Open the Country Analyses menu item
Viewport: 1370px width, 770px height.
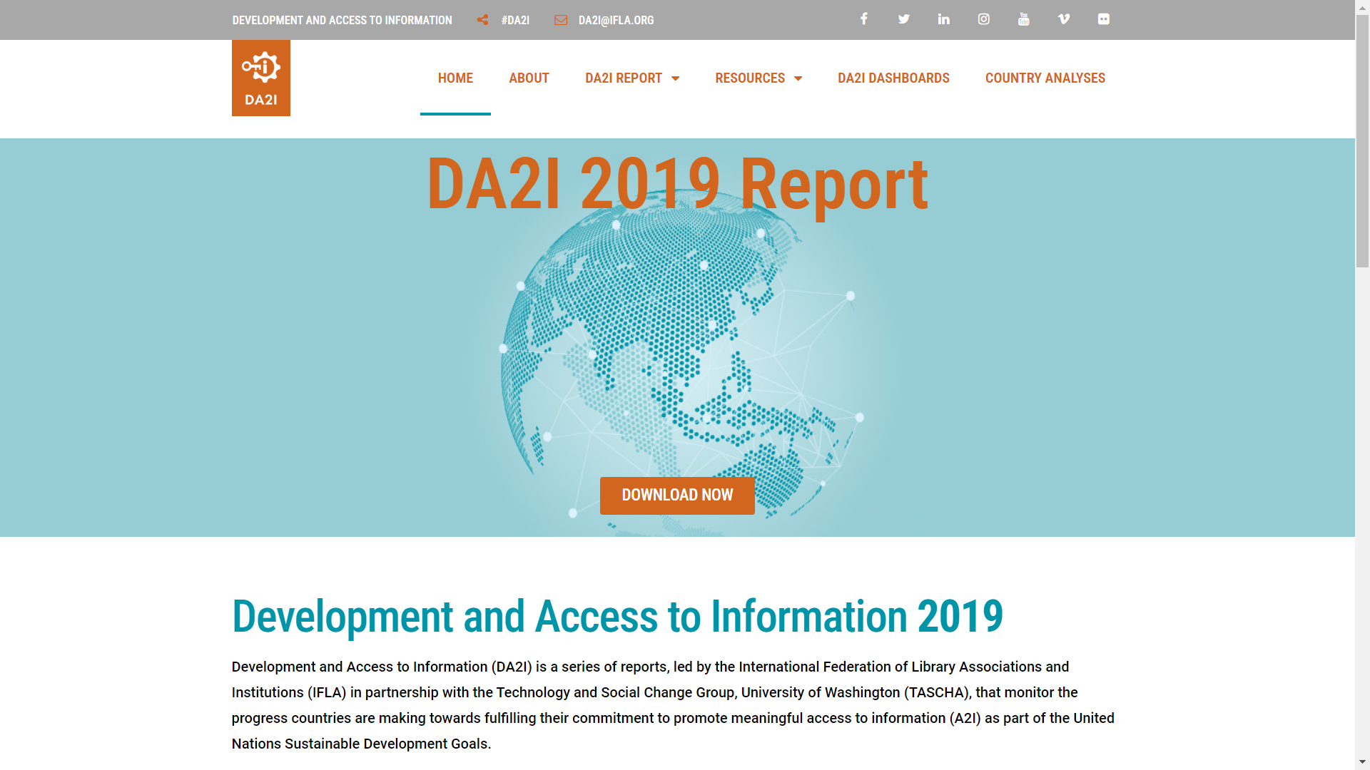click(1045, 78)
